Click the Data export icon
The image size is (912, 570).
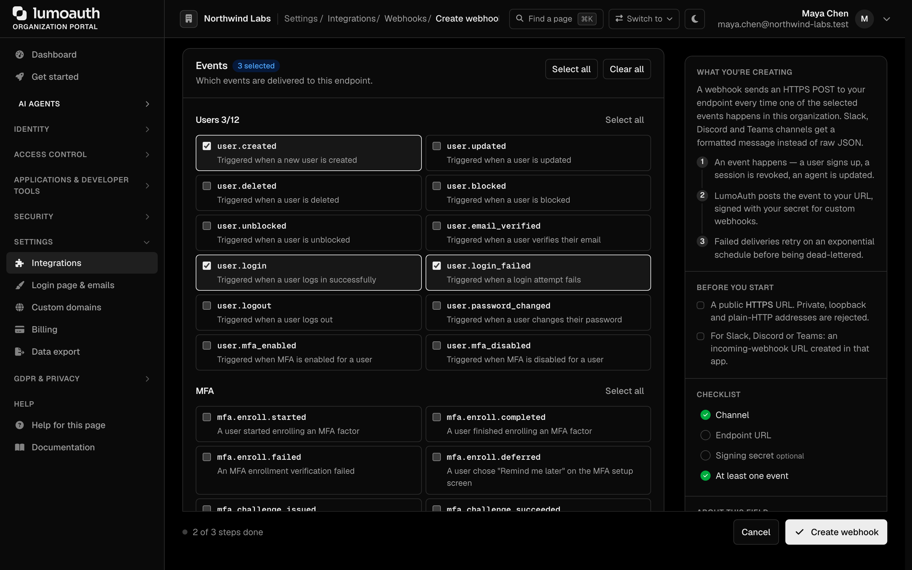coord(20,352)
